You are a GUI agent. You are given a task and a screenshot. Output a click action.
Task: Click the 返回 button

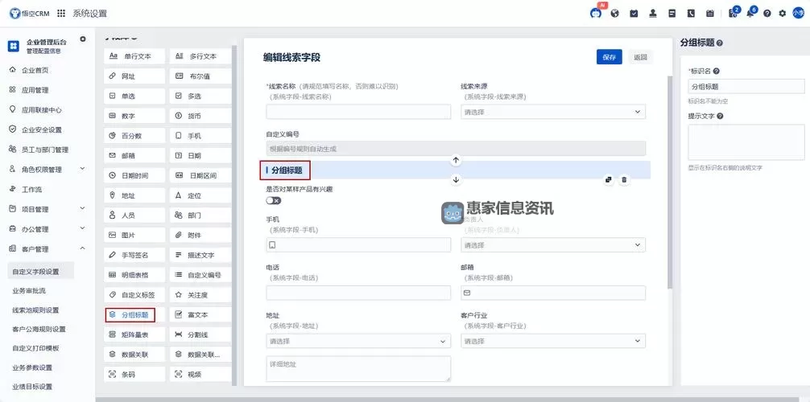[x=641, y=57]
